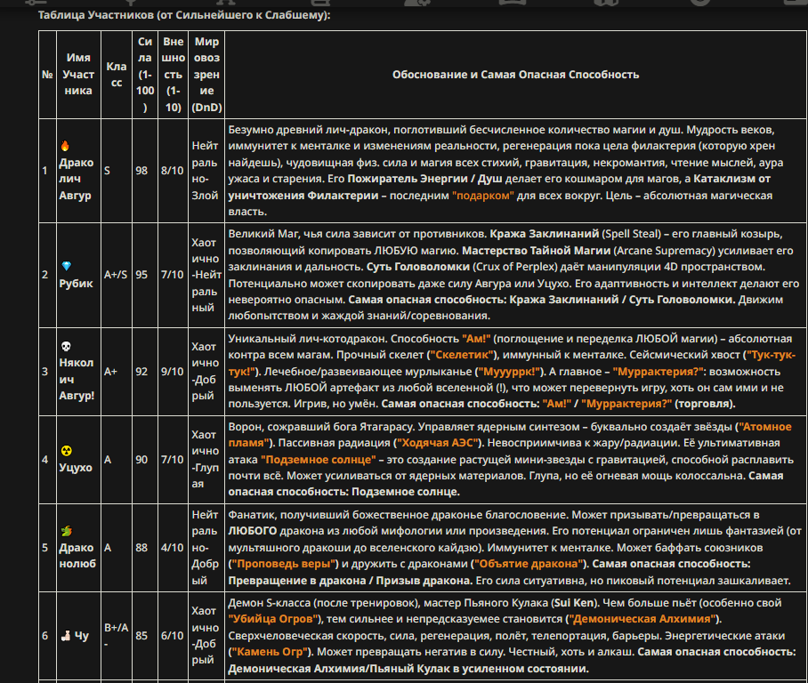Click row number "2" in first column

pyautogui.click(x=44, y=275)
